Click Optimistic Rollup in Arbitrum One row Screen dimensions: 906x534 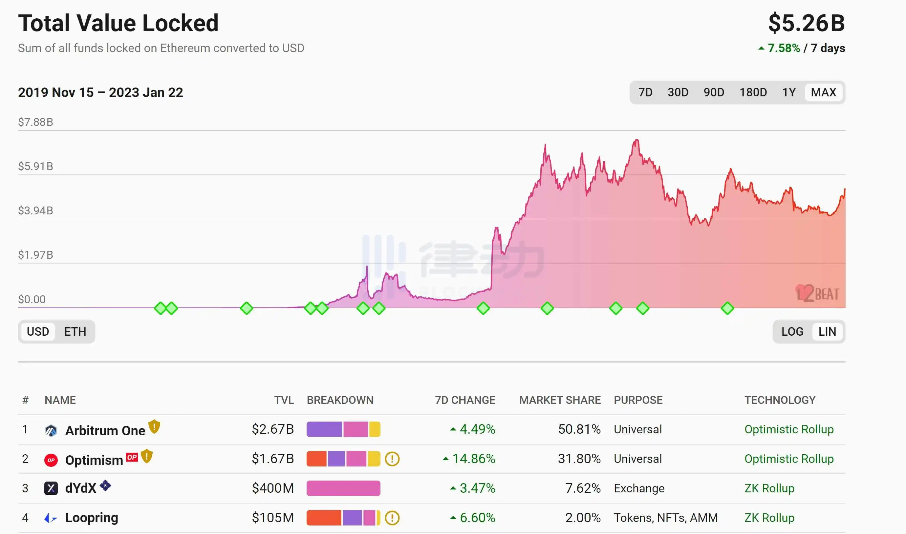[789, 429]
